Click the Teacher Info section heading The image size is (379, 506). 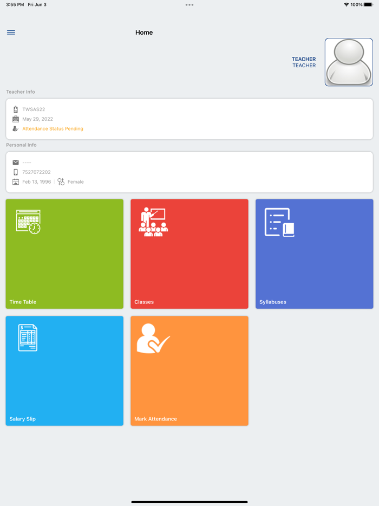21,92
